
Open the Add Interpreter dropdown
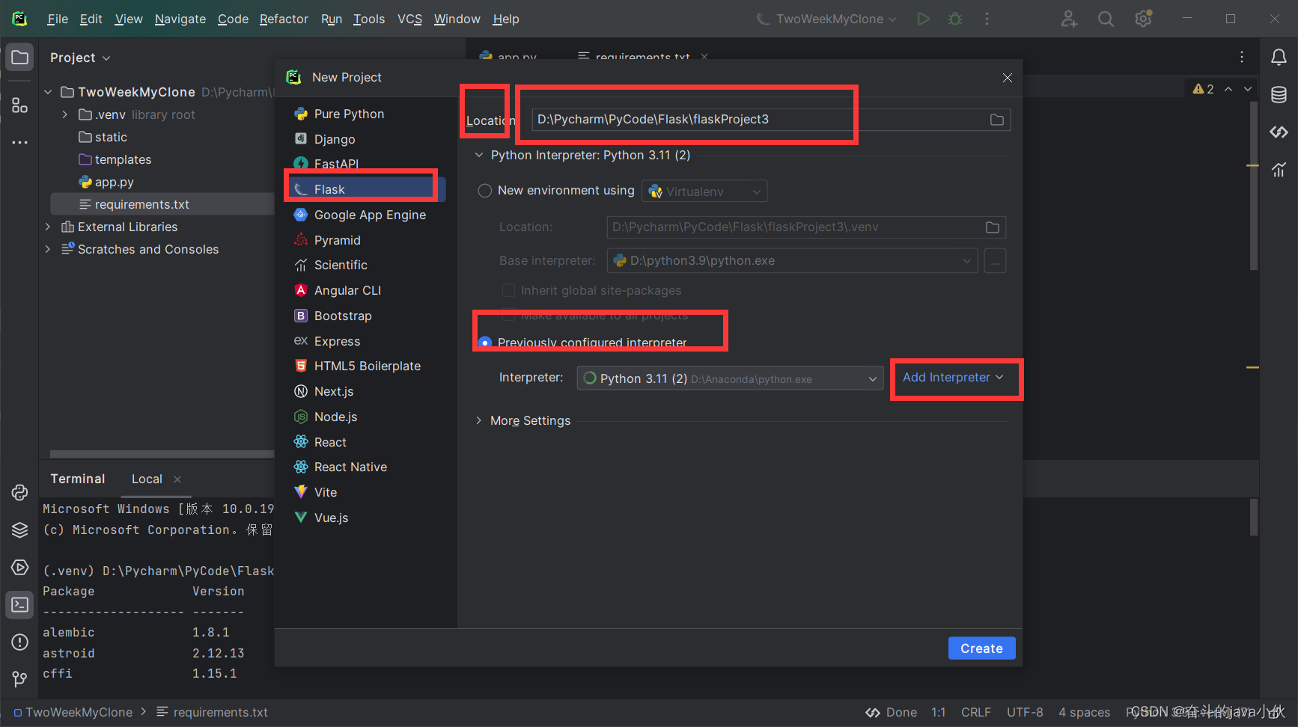tap(952, 378)
